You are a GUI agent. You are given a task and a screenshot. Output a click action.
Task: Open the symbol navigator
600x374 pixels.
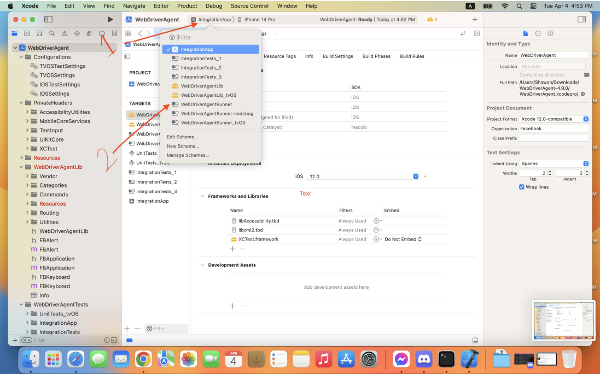[39, 34]
